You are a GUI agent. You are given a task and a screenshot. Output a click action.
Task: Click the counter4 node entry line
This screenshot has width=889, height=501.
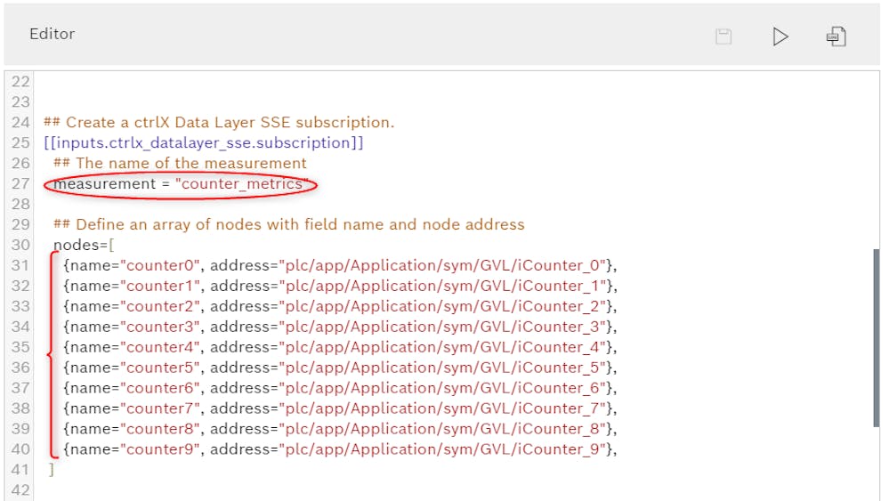[x=340, y=347]
